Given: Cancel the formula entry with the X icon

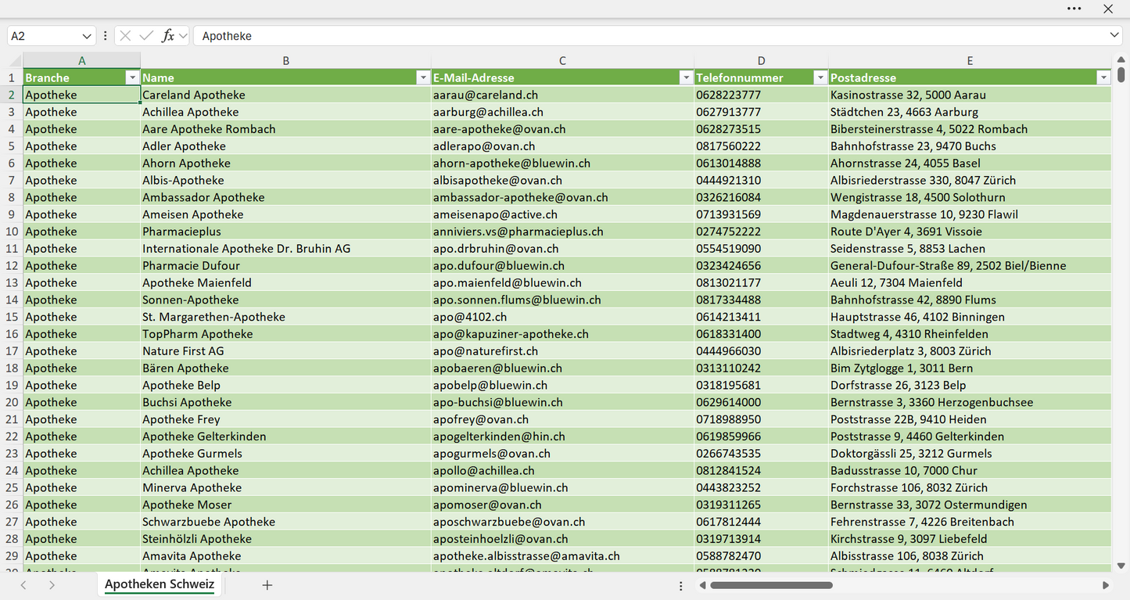Looking at the screenshot, I should coord(125,36).
